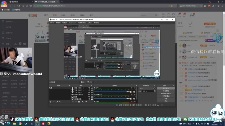Open the 麦克风/Aux audio settings gear
Image resolution: width=225 pixels, height=126 pixels.
click(134, 92)
